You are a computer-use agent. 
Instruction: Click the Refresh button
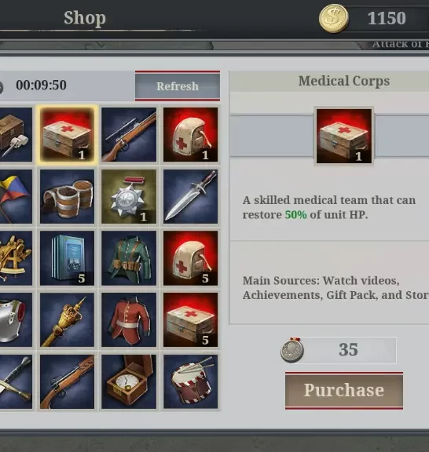tap(178, 86)
